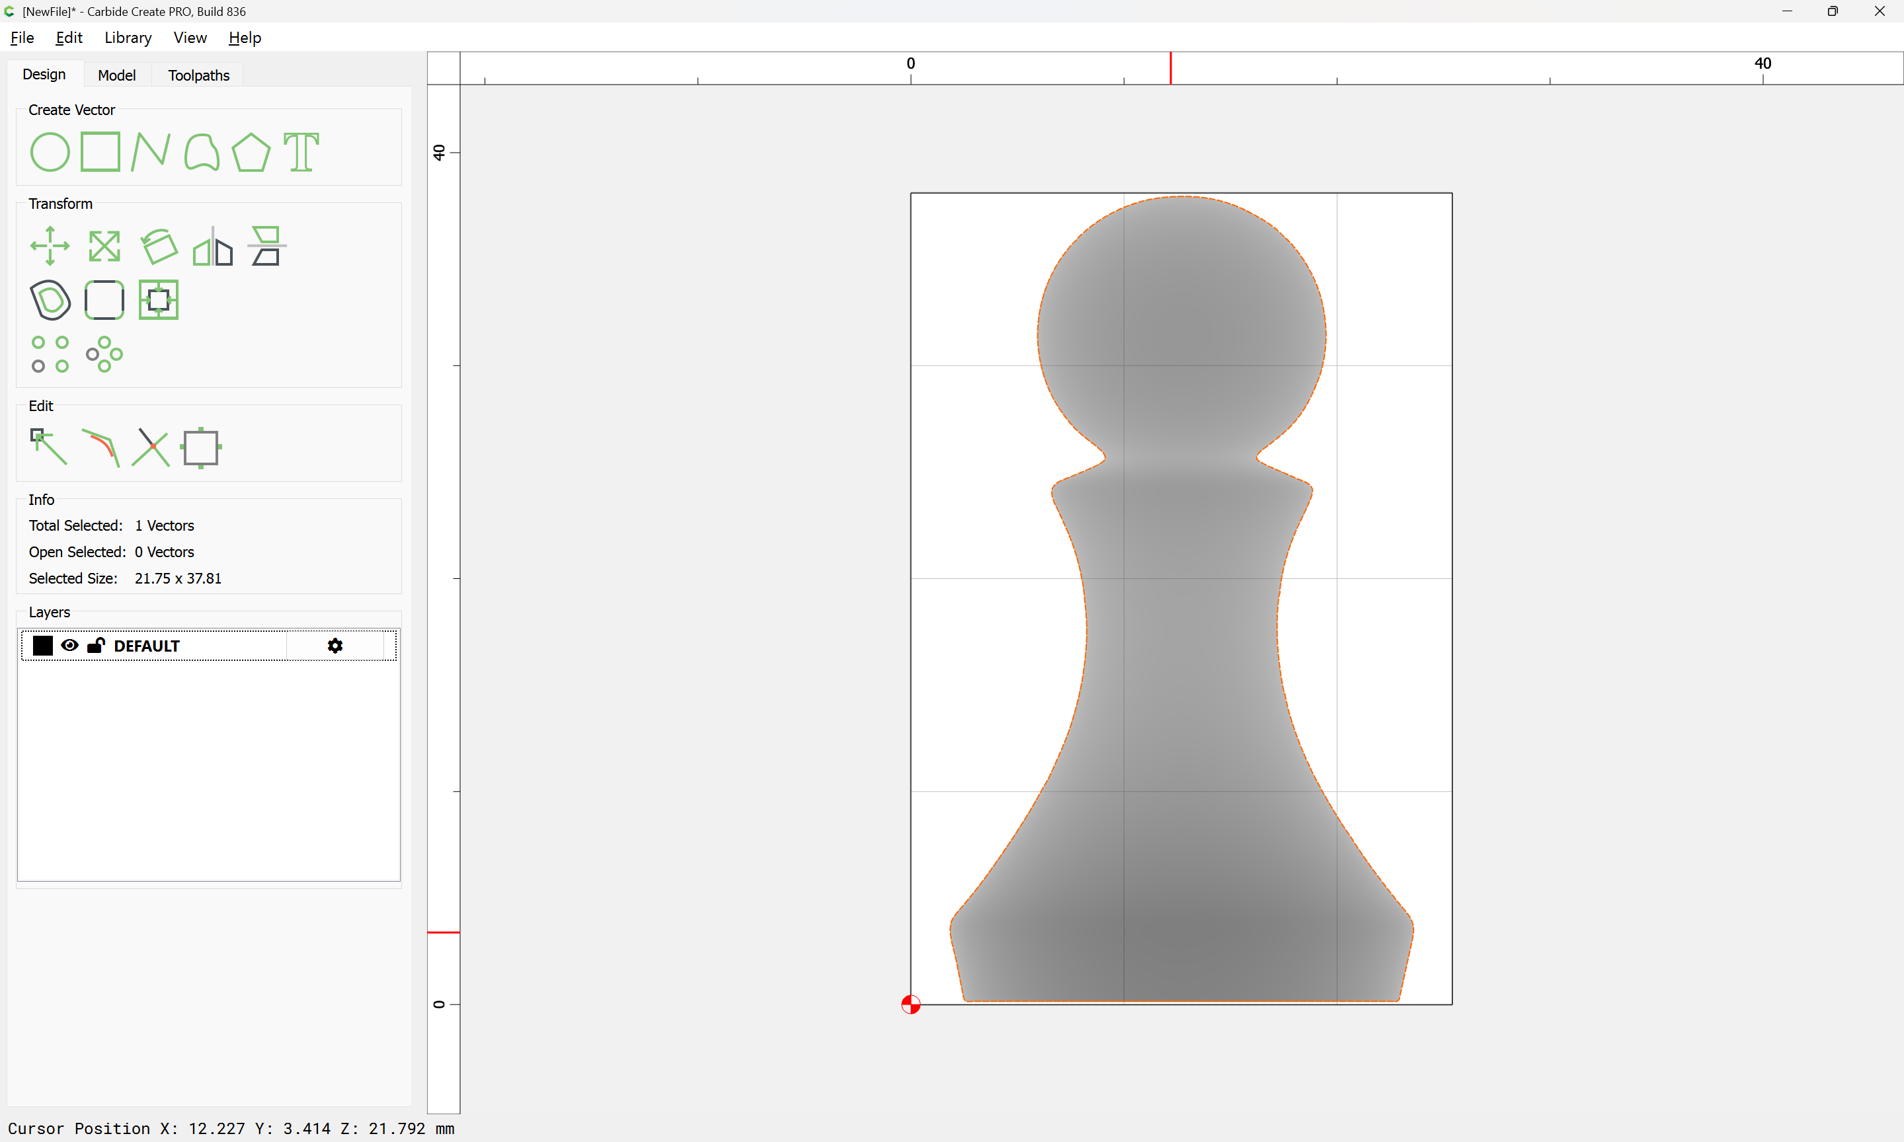Screen dimensions: 1904x1142
Task: Open the Library menu
Action: [x=128, y=38]
